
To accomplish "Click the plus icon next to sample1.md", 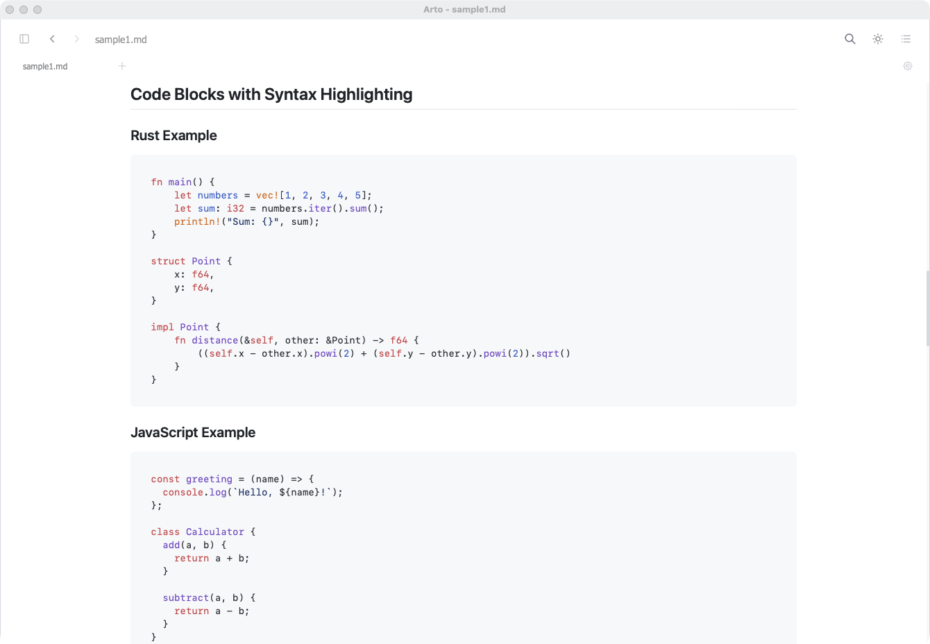I will [x=122, y=65].
